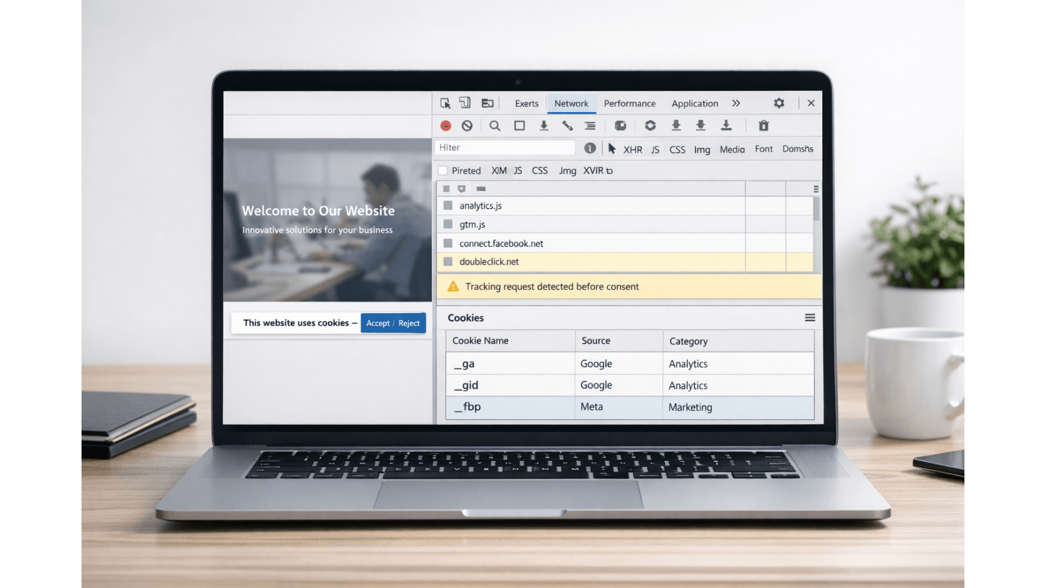The width and height of the screenshot is (1046, 588).
Task: Click the clear network log icon
Action: click(467, 126)
